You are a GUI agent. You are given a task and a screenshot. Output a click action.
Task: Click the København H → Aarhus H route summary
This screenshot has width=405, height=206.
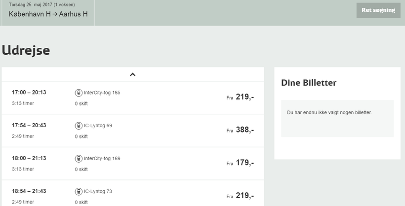click(x=48, y=14)
